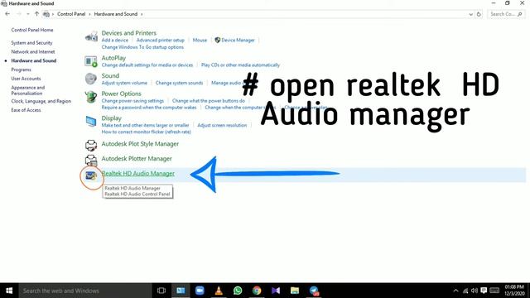Click Add a device link
The width and height of the screenshot is (530, 298).
click(x=115, y=41)
